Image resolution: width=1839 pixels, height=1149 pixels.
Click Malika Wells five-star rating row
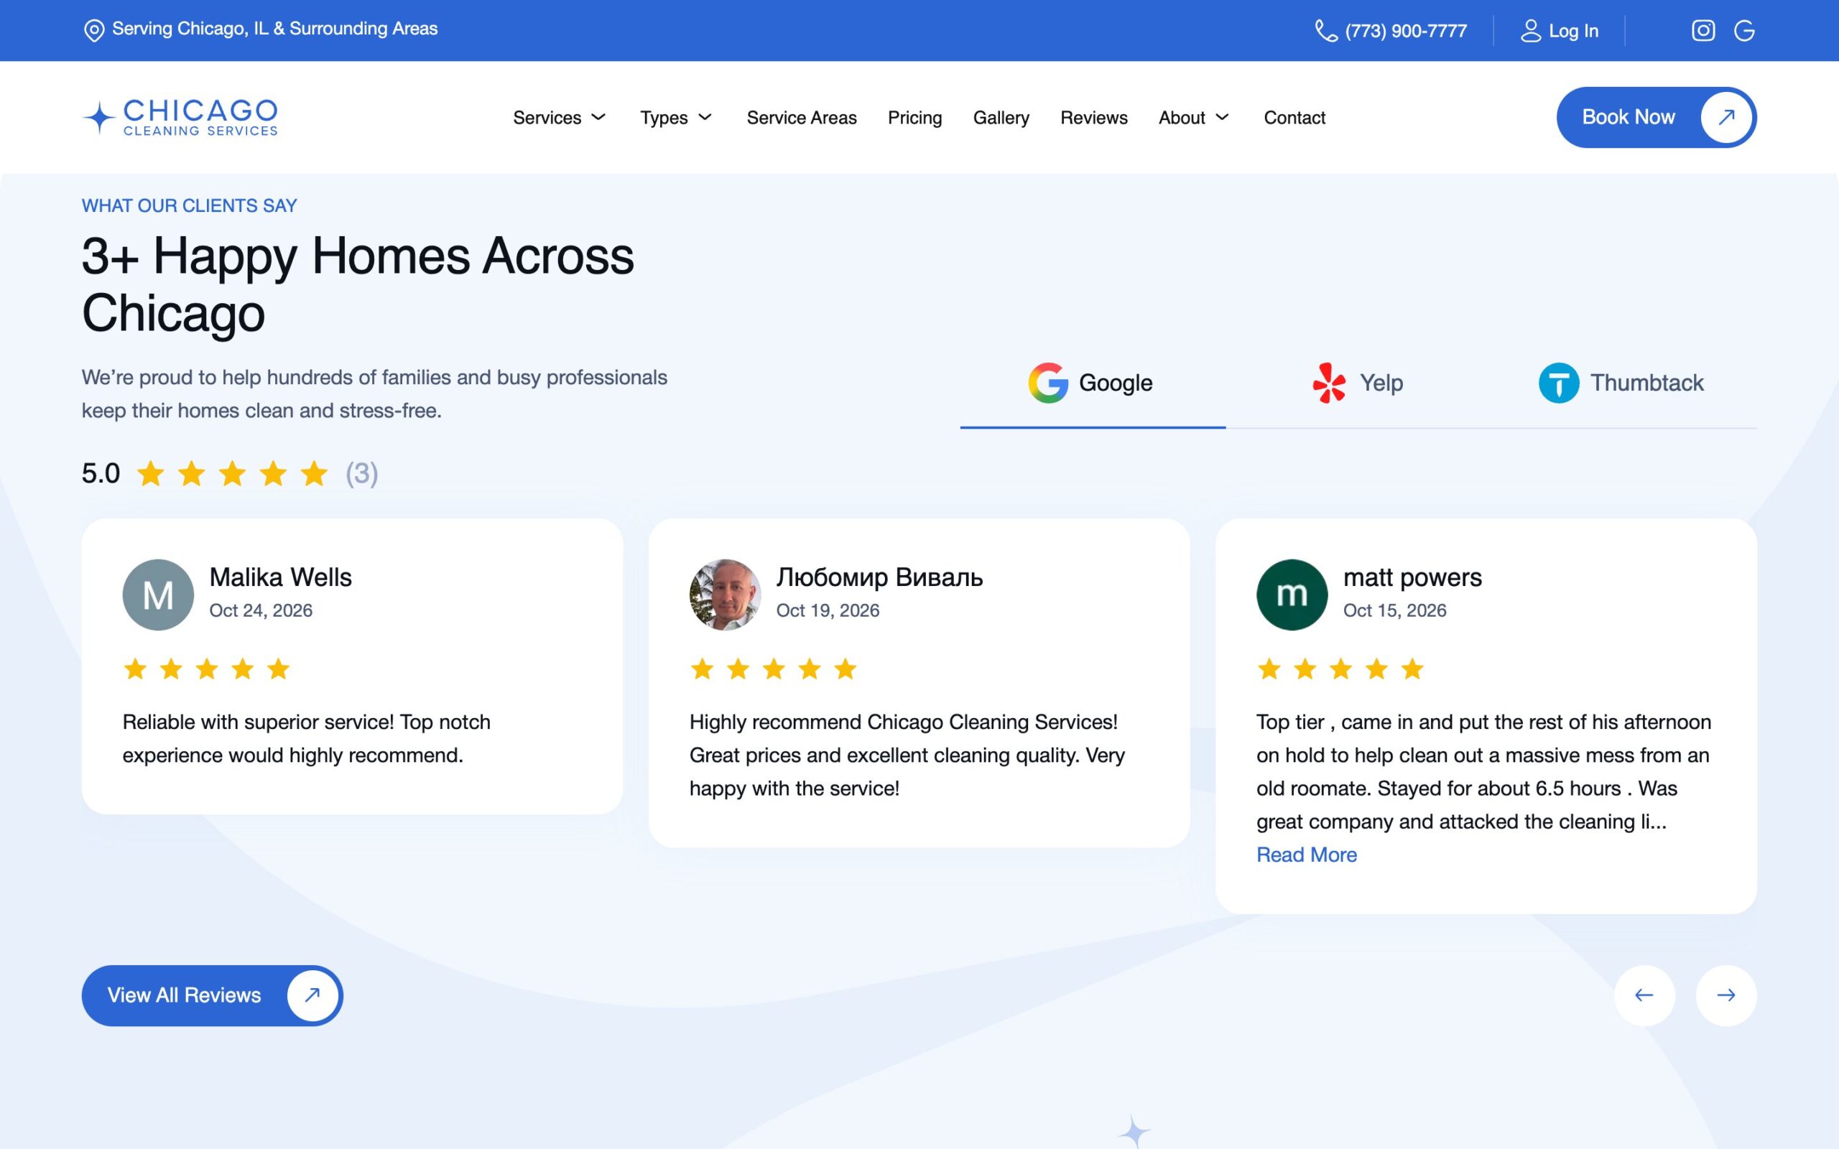207,669
